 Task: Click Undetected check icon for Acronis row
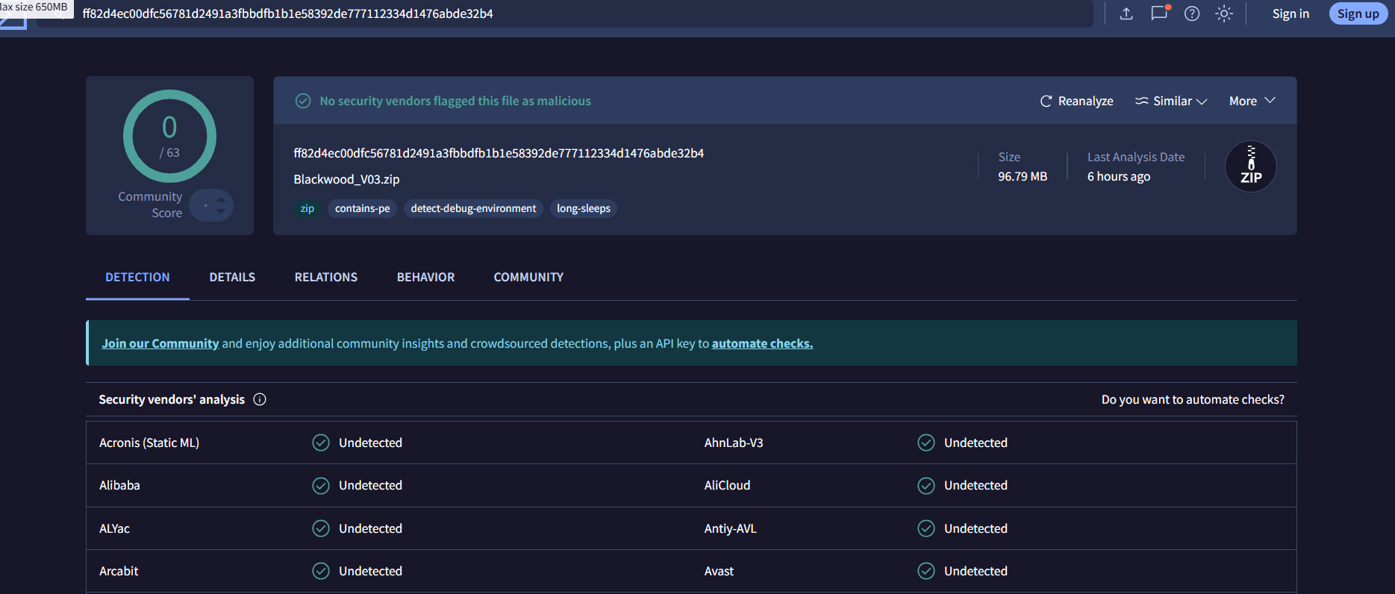(x=321, y=443)
